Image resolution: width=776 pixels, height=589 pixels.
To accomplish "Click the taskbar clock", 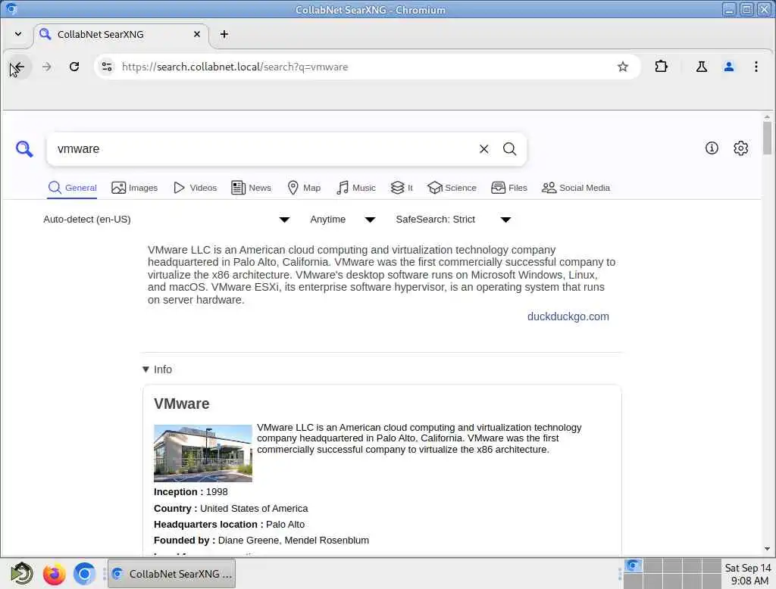I will (x=748, y=574).
